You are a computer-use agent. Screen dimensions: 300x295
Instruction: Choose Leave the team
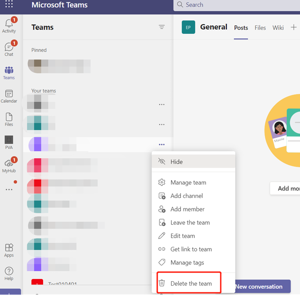tap(193, 223)
